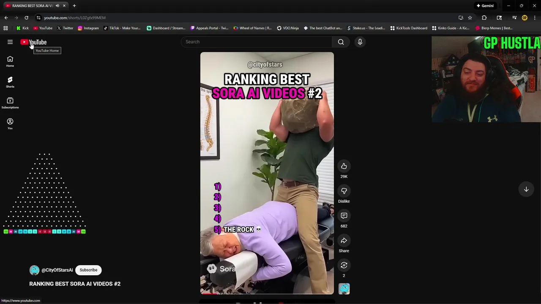Go to next Short with down arrow
541x304 pixels.
[526, 190]
